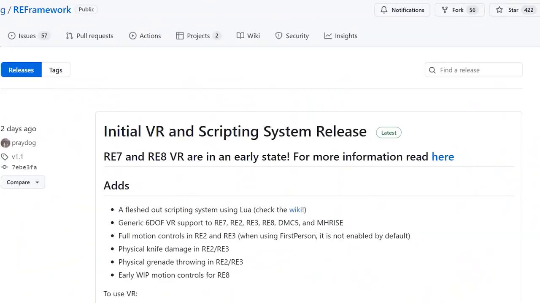Open praydog's user profile

coord(24,143)
